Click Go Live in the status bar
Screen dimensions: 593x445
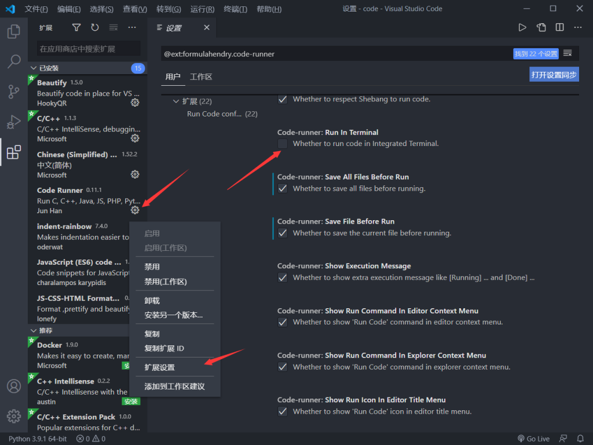tap(533, 439)
